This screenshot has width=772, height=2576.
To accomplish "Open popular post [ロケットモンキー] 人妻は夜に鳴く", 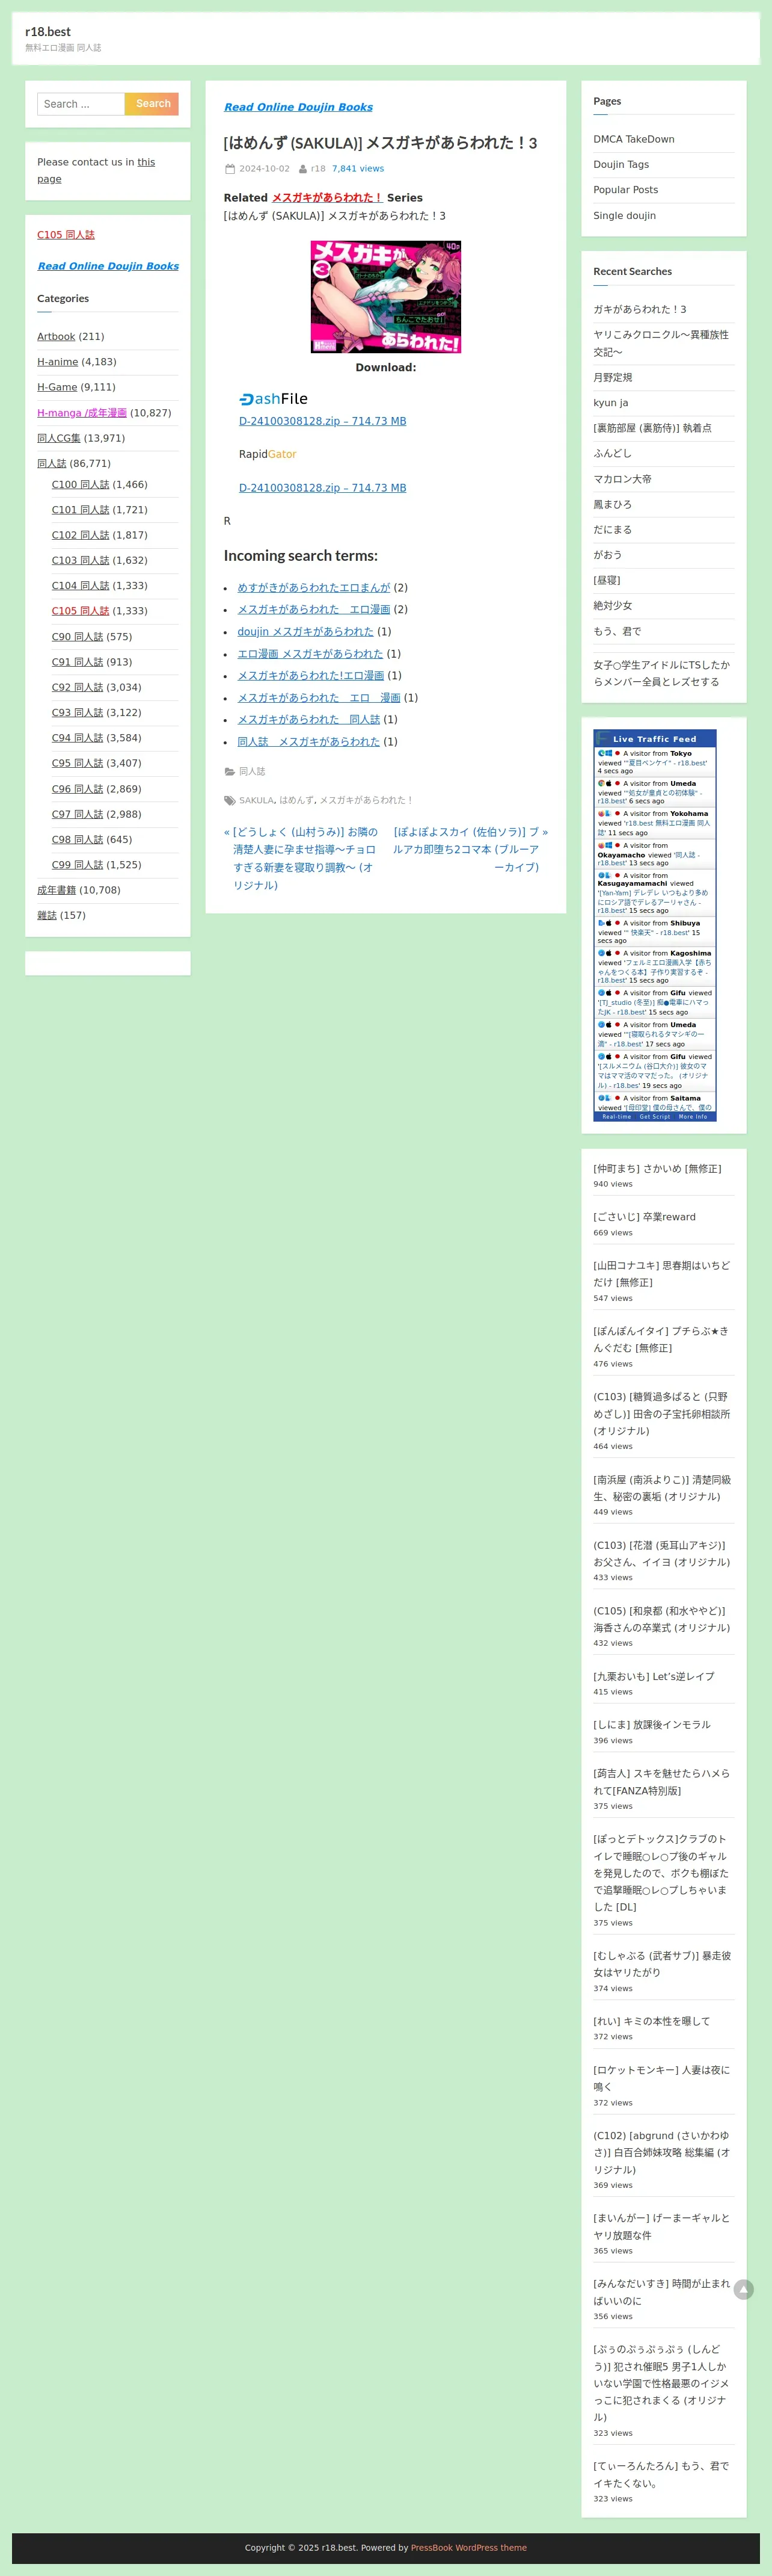I will click(661, 2078).
